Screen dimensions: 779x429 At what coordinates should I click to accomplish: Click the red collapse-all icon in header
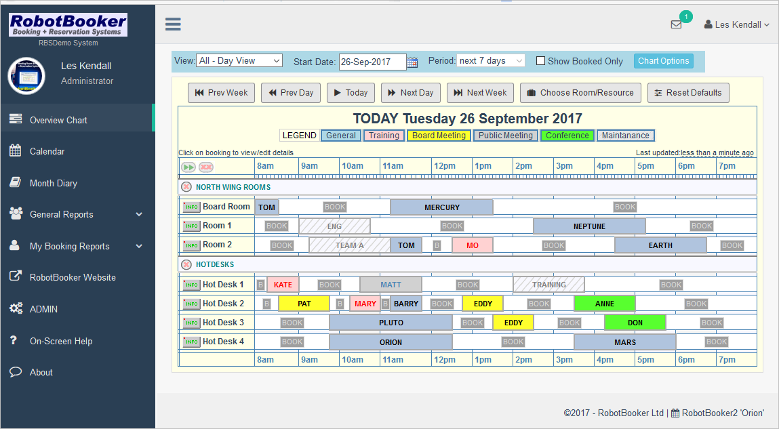pos(206,167)
